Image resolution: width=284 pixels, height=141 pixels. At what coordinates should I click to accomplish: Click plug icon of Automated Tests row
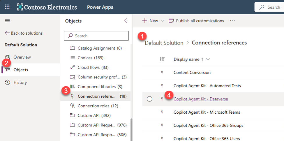(x=162, y=86)
